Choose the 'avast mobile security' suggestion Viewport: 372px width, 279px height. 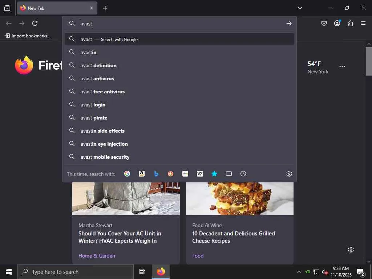pyautogui.click(x=179, y=157)
